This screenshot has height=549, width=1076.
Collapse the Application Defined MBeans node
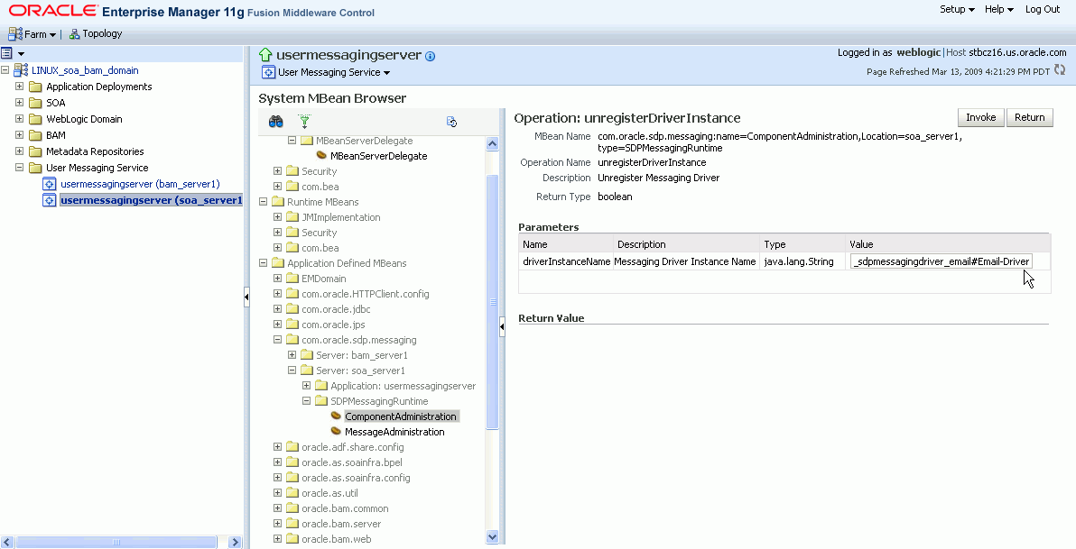[263, 263]
